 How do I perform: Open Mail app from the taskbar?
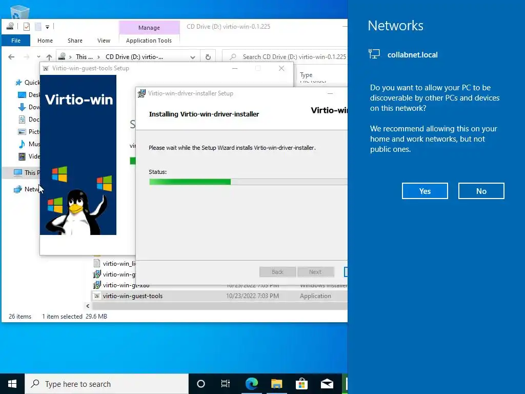point(327,384)
